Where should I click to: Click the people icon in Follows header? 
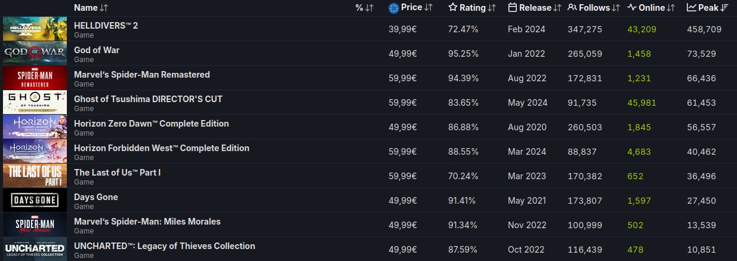(x=572, y=8)
